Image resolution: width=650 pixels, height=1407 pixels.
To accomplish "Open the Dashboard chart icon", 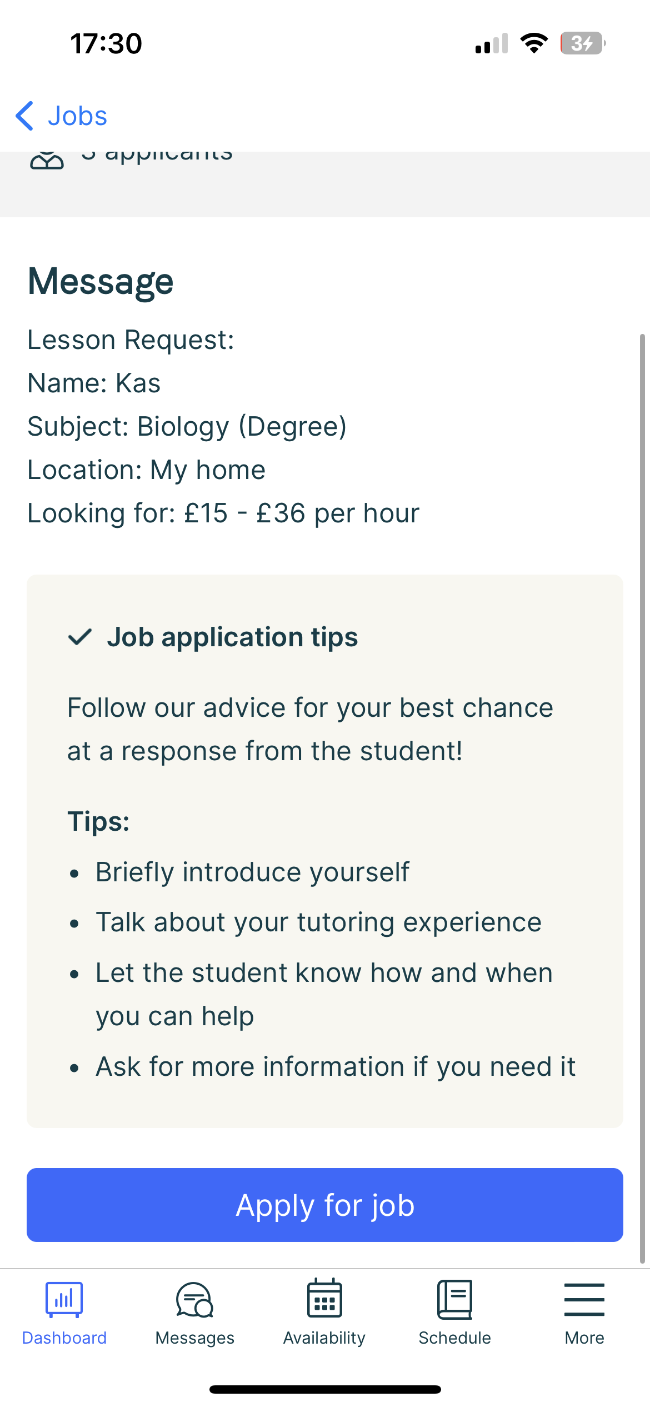I will (x=64, y=1300).
